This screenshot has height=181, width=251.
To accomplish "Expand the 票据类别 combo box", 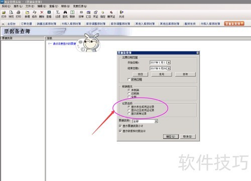I will click(x=156, y=121).
